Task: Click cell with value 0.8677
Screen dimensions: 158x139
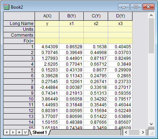Action: pyautogui.click(x=96, y=70)
